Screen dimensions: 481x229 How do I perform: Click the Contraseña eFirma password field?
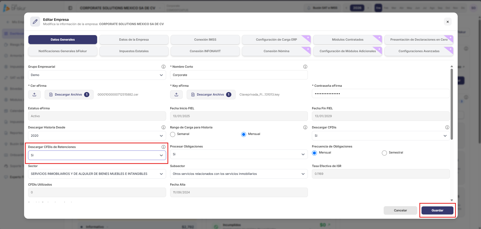381,94
